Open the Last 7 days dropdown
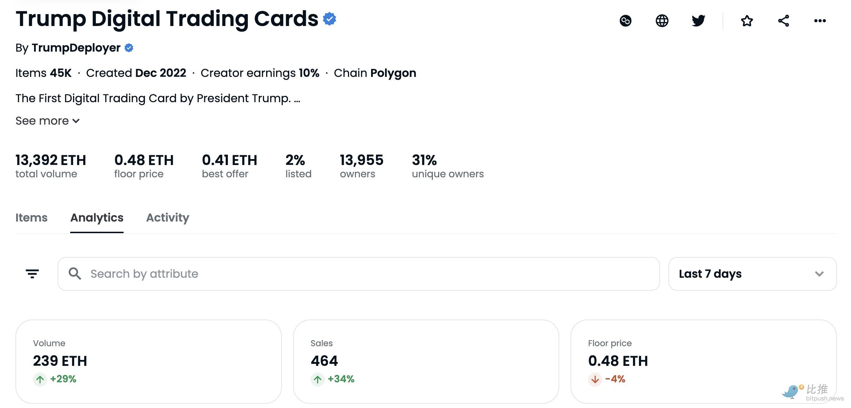This screenshot has width=851, height=408. click(x=752, y=274)
